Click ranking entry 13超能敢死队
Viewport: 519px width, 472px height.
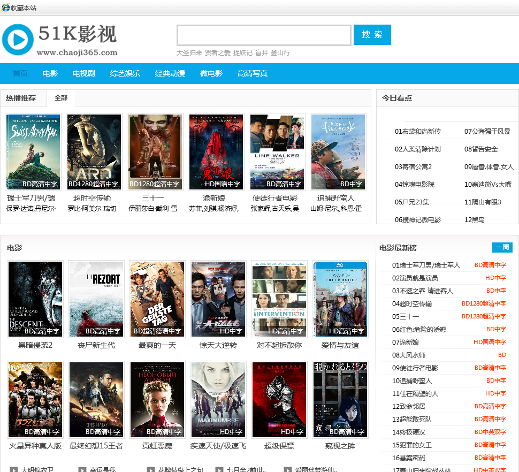[412, 420]
